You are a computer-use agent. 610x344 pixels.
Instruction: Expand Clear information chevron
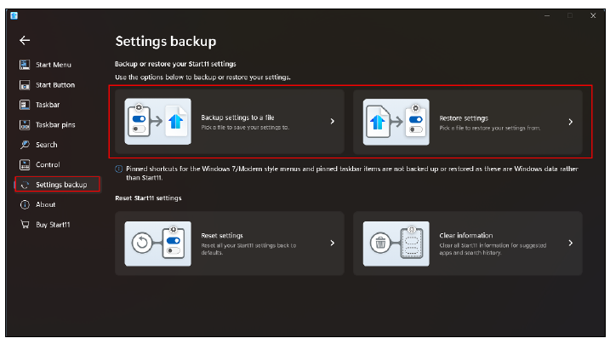click(x=570, y=244)
